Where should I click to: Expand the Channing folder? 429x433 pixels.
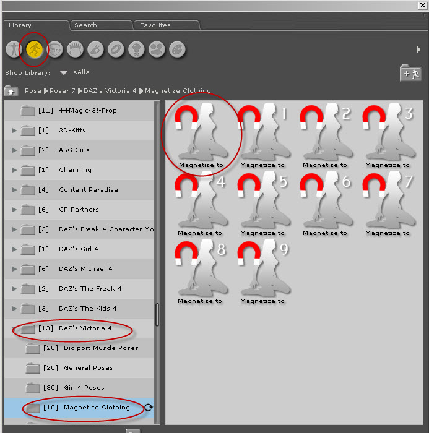pos(14,170)
